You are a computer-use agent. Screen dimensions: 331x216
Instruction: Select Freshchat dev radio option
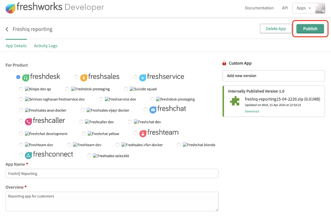click(130, 122)
